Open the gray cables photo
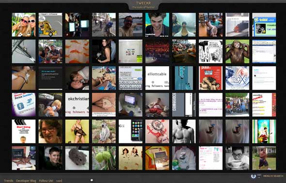This screenshot has width=286, height=183. (x=24, y=51)
